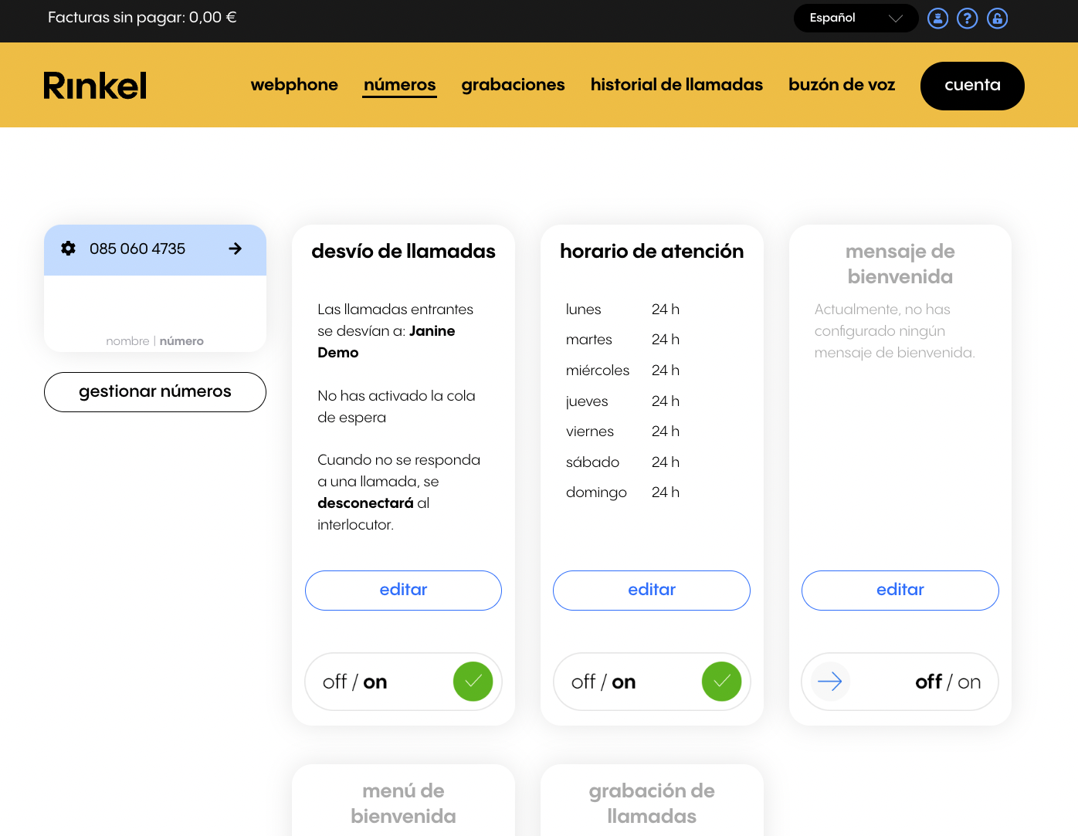
Task: Open the account profile icon
Action: coord(937,18)
